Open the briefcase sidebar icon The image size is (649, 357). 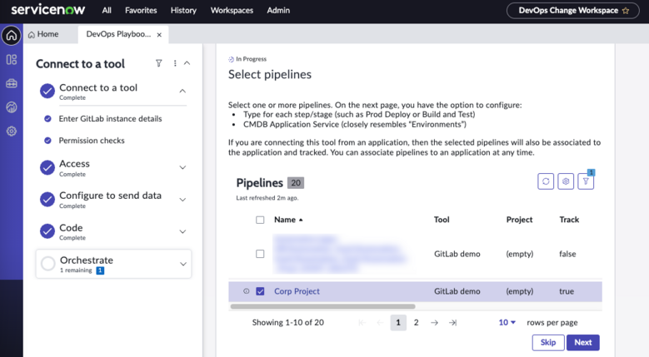click(x=12, y=83)
